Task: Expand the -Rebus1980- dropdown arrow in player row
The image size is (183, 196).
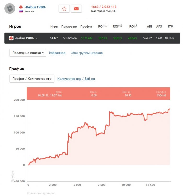Action: [36, 38]
